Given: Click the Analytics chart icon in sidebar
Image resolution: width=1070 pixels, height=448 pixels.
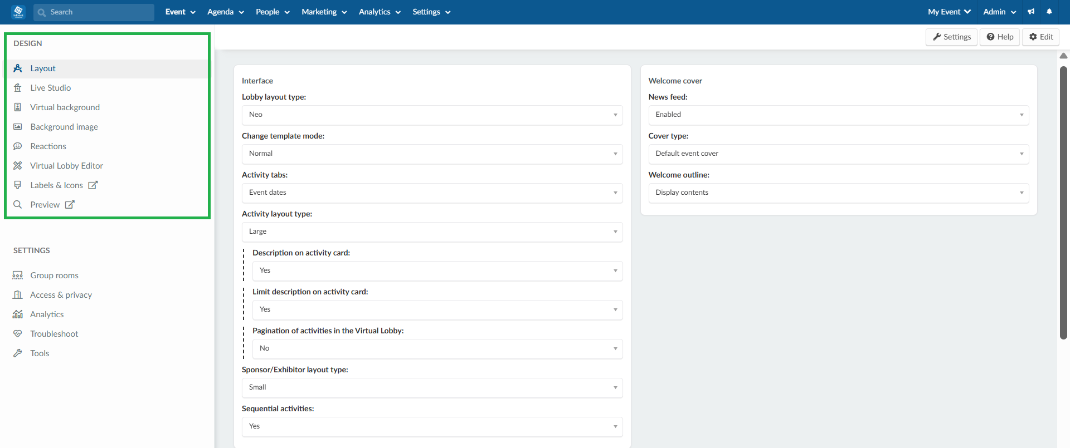Looking at the screenshot, I should [18, 314].
